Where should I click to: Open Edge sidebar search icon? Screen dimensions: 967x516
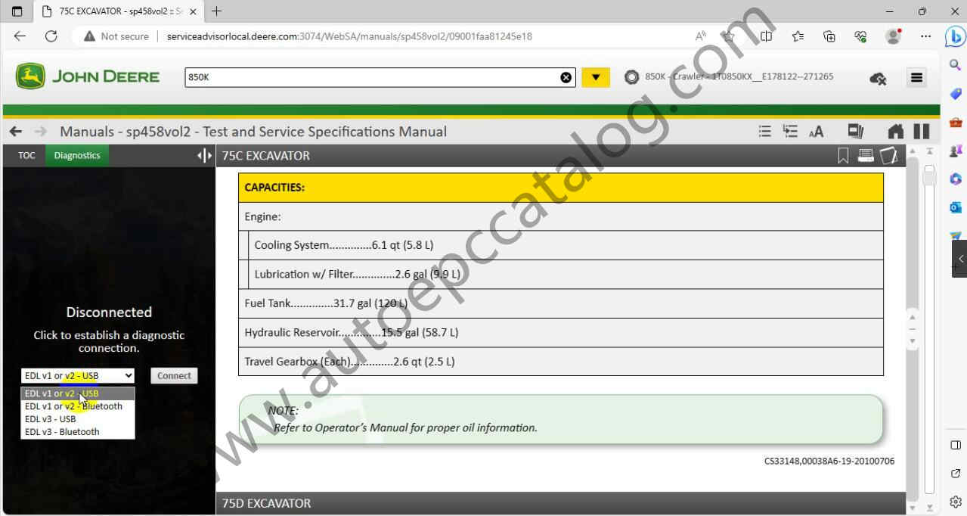point(955,65)
